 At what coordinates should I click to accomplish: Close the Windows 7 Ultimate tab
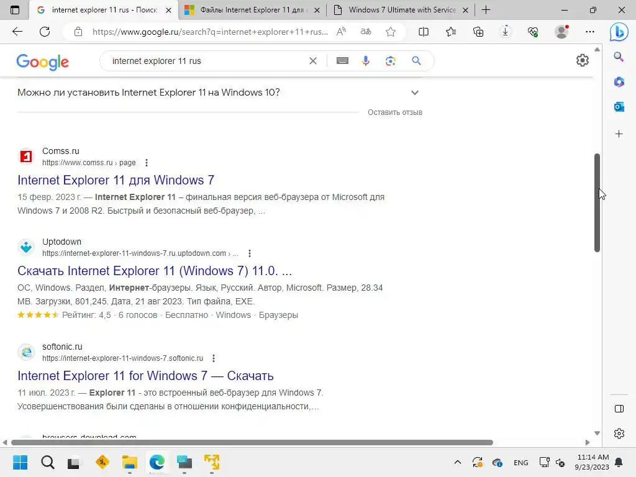[466, 10]
